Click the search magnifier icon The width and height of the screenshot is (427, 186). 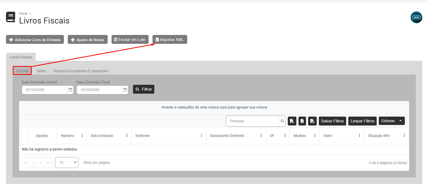pyautogui.click(x=282, y=121)
